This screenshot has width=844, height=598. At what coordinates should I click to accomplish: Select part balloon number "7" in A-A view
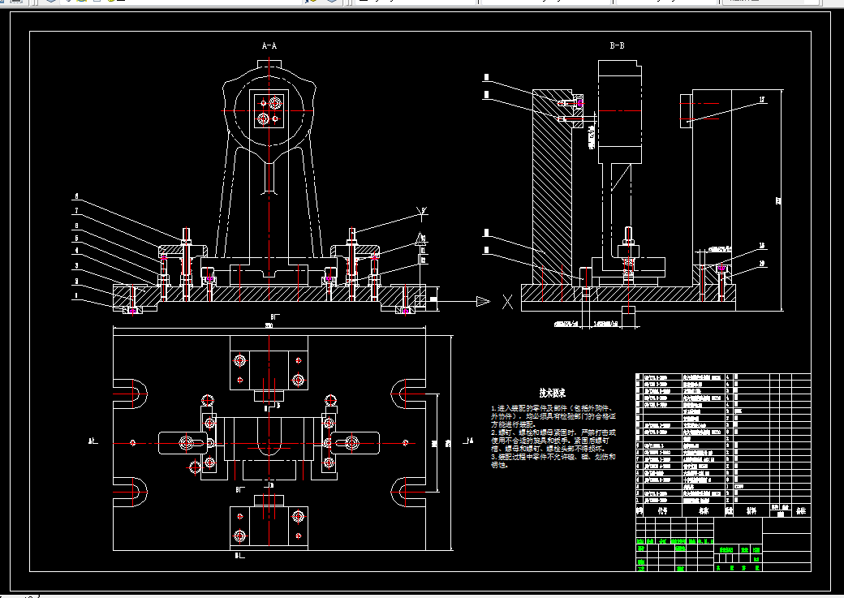point(76,211)
